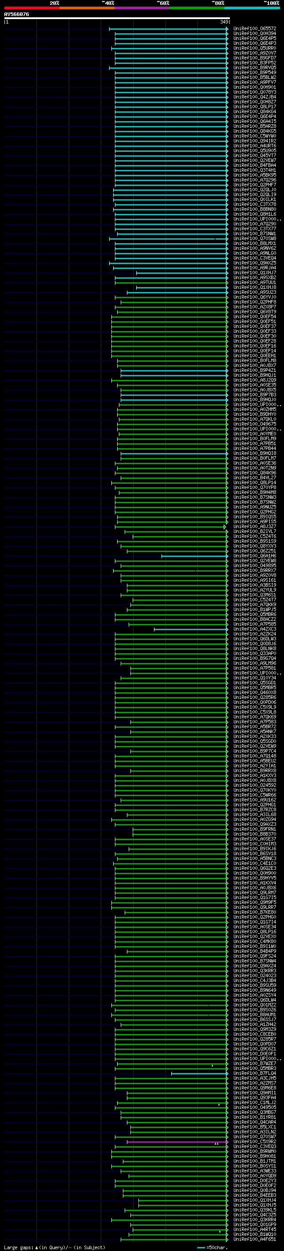This screenshot has height=1251, width=284.
Task: Open hit UniRef100_O65572
Action: pos(255,29)
